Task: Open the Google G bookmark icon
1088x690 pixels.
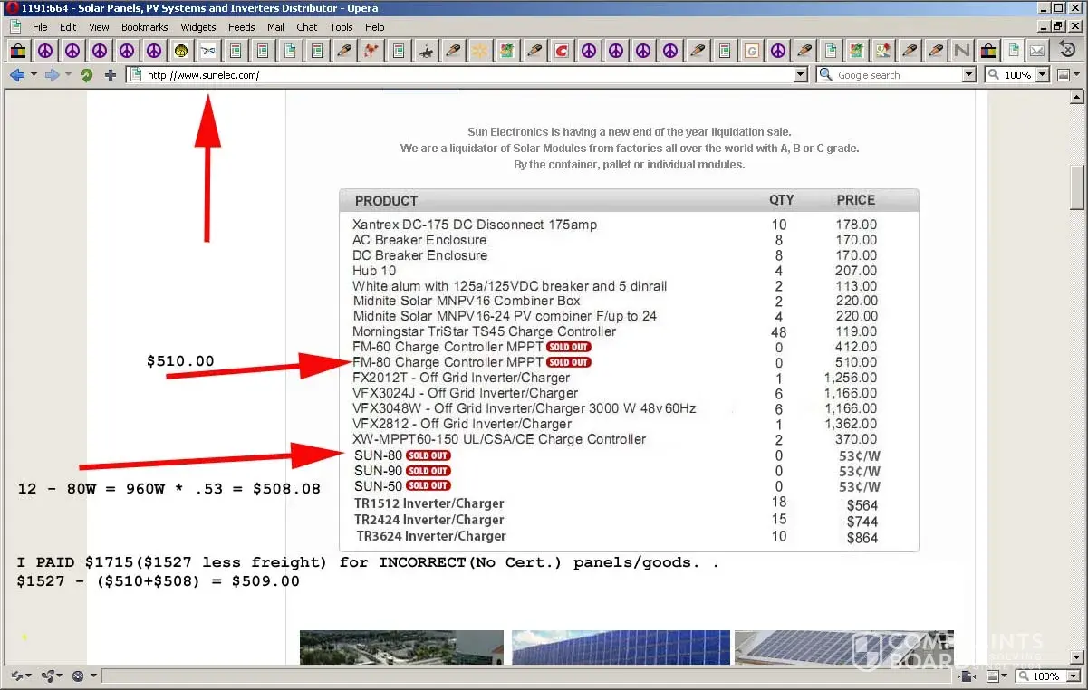Action: pyautogui.click(x=751, y=51)
